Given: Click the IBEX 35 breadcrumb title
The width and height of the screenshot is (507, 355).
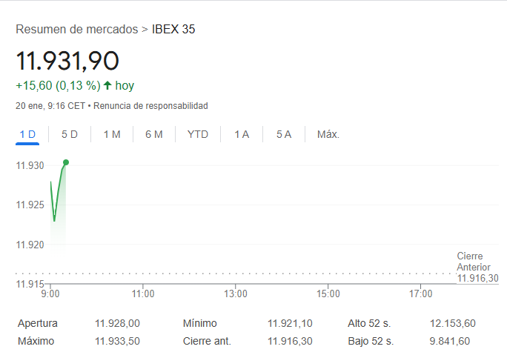Looking at the screenshot, I should [x=173, y=30].
